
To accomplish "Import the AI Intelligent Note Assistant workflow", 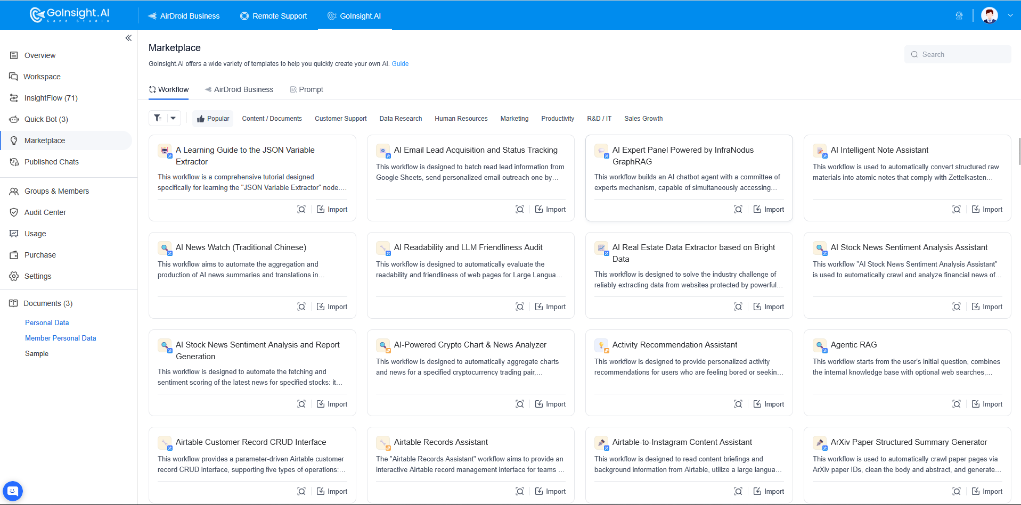I will 987,209.
